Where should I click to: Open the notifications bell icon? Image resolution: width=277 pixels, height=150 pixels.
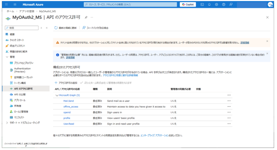pos(209,5)
